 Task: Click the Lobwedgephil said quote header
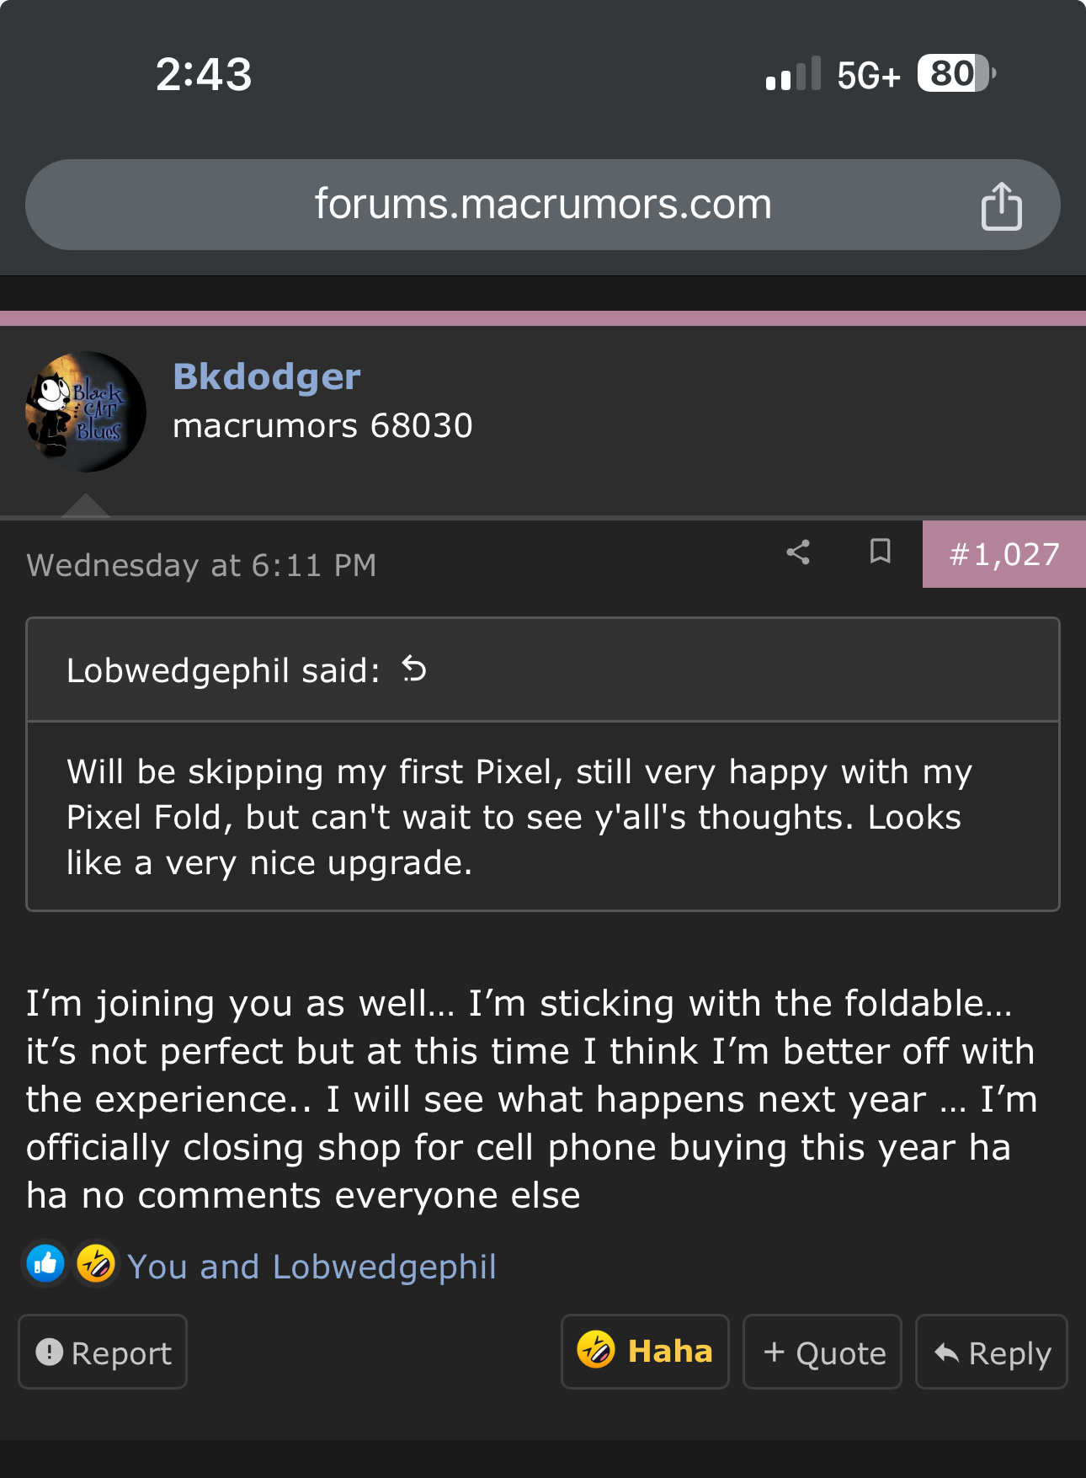(x=223, y=671)
